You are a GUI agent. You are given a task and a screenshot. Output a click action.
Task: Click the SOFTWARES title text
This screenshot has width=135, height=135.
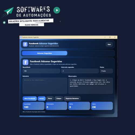33,9
